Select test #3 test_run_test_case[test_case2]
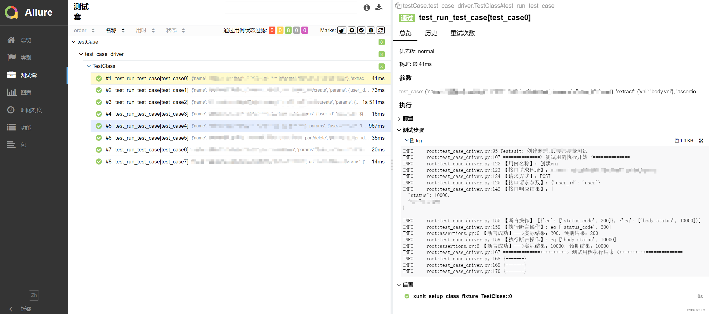Viewport: 709px width, 314px height. tap(240, 102)
